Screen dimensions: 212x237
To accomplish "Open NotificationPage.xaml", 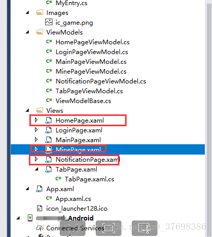I will (88, 160).
